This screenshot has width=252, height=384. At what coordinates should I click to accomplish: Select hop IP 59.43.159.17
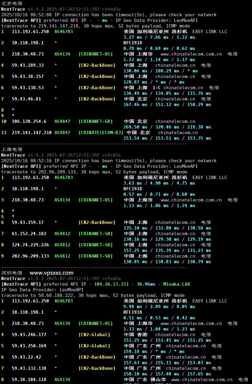click(27, 222)
